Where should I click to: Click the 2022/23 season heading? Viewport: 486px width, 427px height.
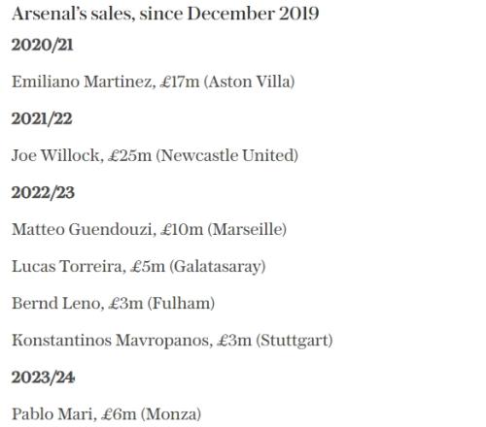click(43, 192)
